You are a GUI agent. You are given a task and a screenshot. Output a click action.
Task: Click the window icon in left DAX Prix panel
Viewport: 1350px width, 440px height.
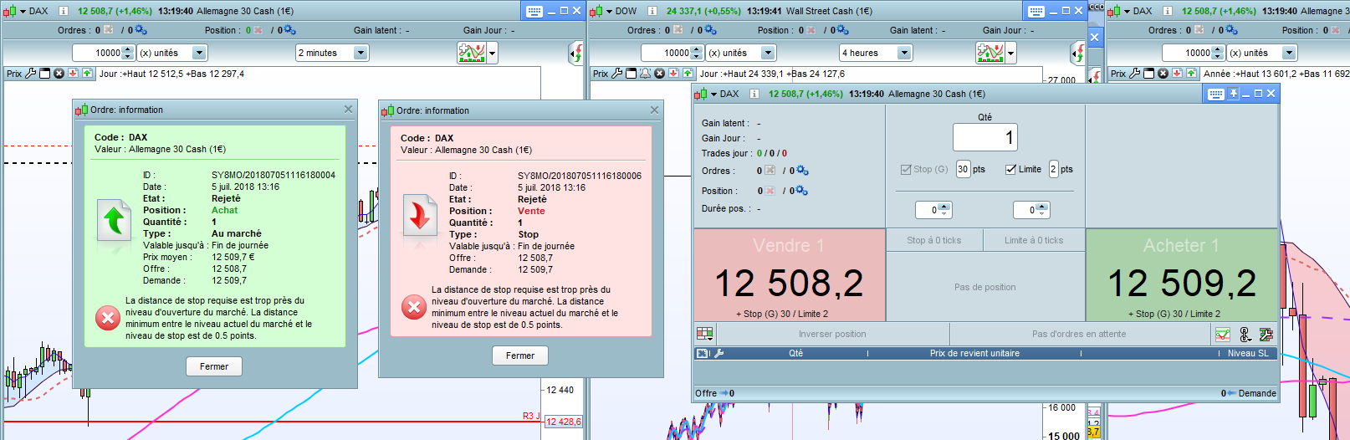(45, 74)
